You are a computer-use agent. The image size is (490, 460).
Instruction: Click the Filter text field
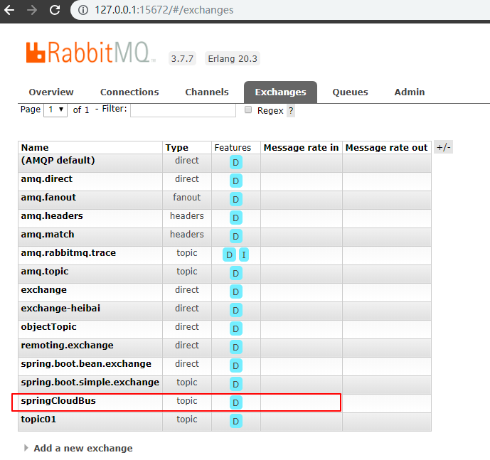point(183,109)
